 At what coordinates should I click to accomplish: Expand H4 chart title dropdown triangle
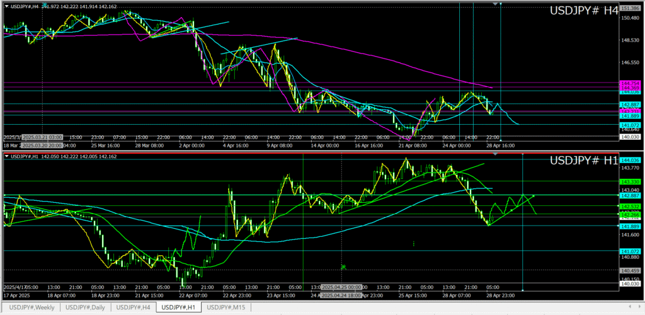pyautogui.click(x=6, y=6)
